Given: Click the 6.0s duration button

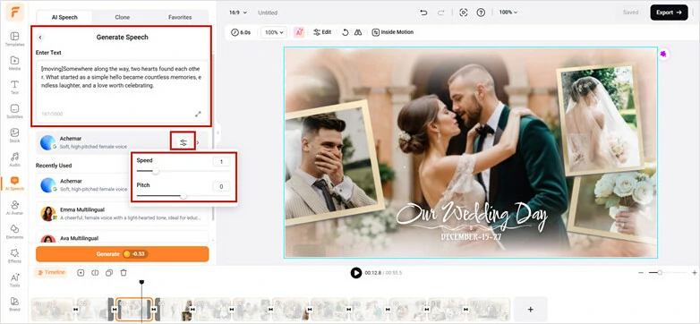Looking at the screenshot, I should (241, 32).
